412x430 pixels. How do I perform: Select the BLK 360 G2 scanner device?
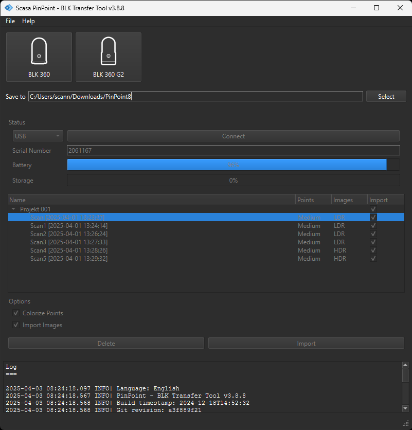[x=109, y=57]
